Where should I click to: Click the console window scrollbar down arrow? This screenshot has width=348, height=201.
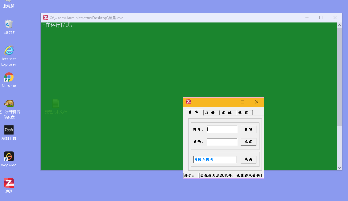click(339, 168)
